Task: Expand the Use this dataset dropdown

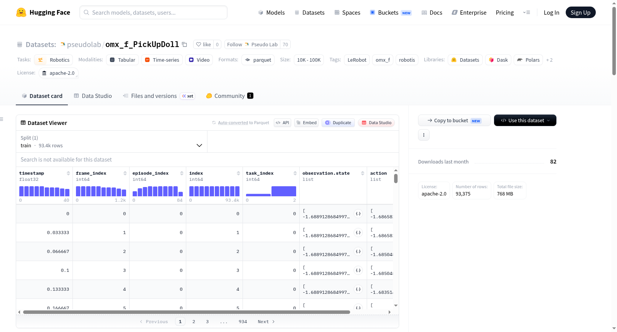Action: (525, 120)
